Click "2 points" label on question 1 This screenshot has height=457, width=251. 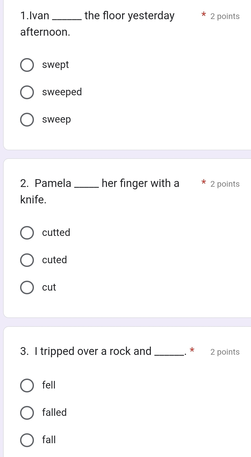click(x=225, y=16)
